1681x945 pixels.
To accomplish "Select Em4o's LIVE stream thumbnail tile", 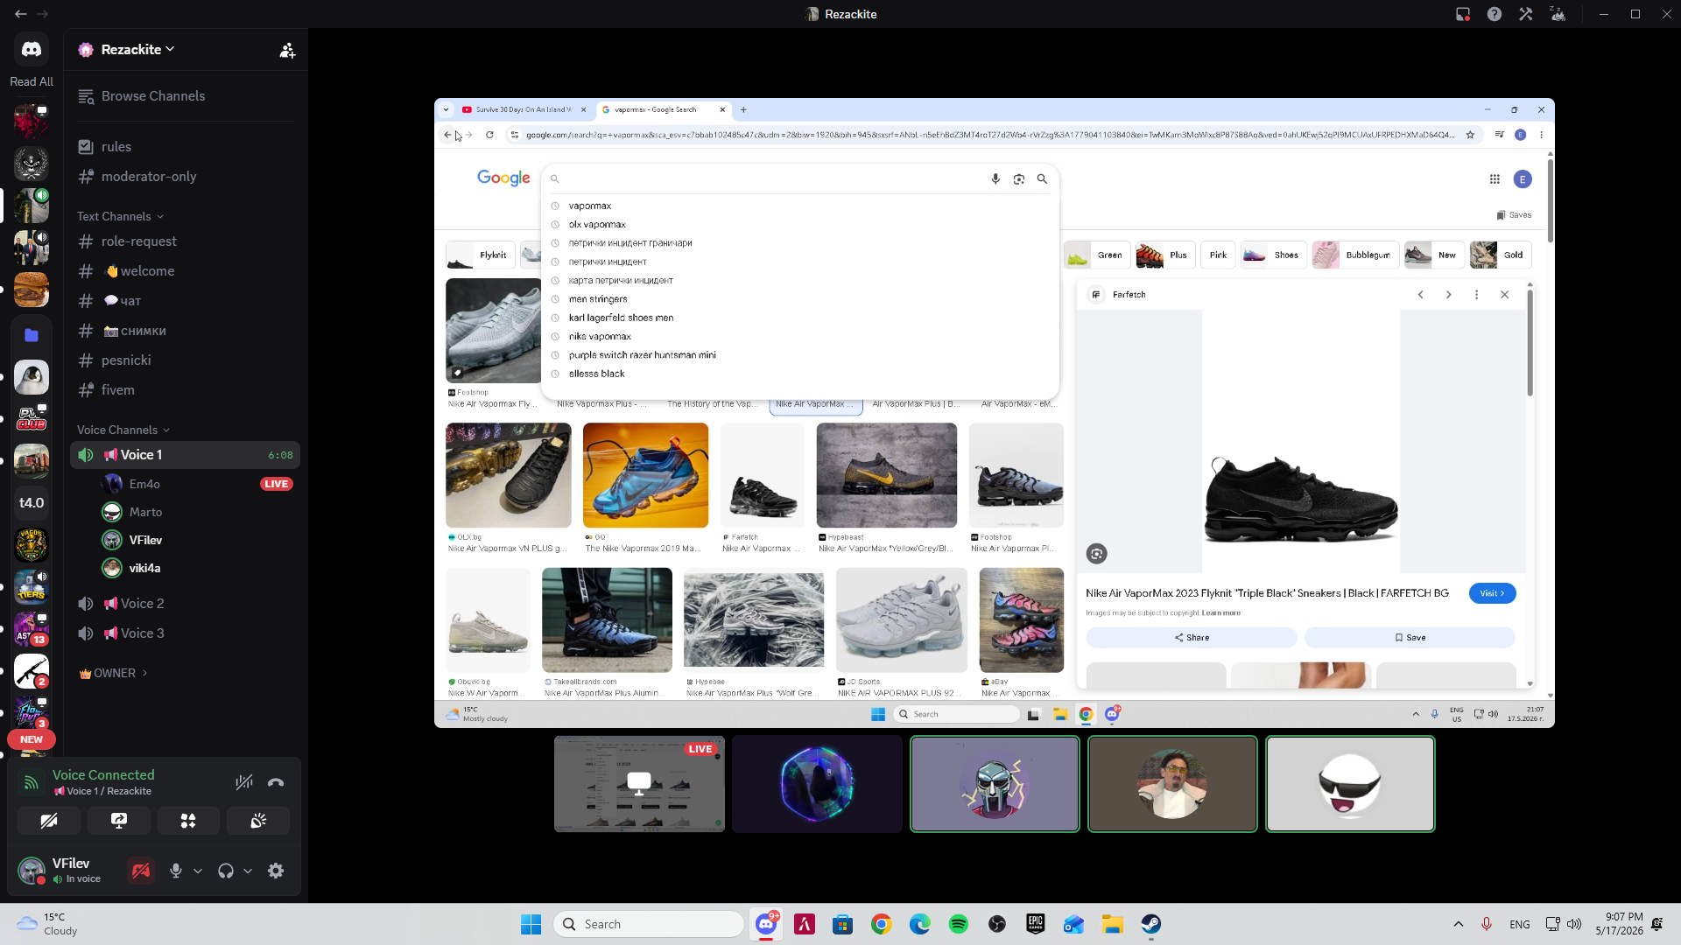I will point(639,784).
